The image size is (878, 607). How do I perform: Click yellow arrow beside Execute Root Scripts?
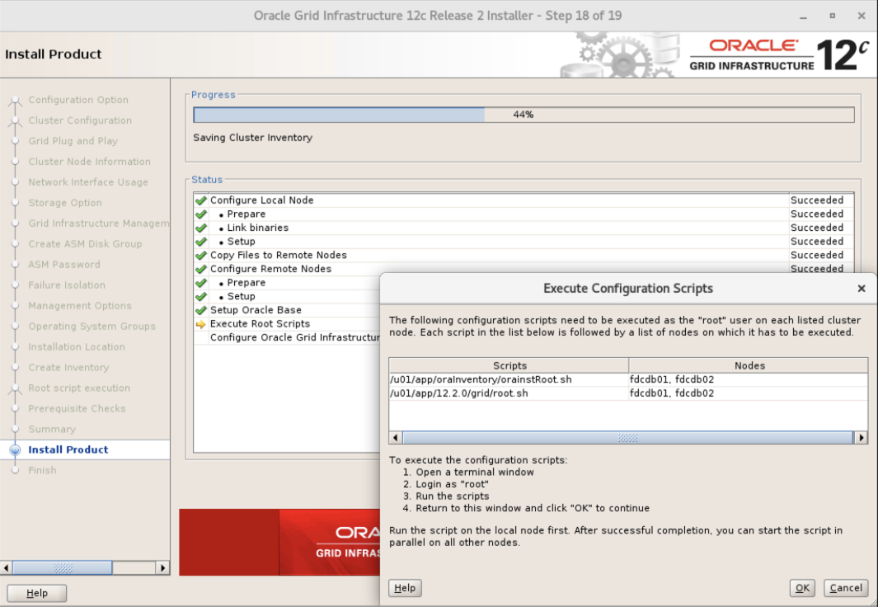(x=201, y=323)
